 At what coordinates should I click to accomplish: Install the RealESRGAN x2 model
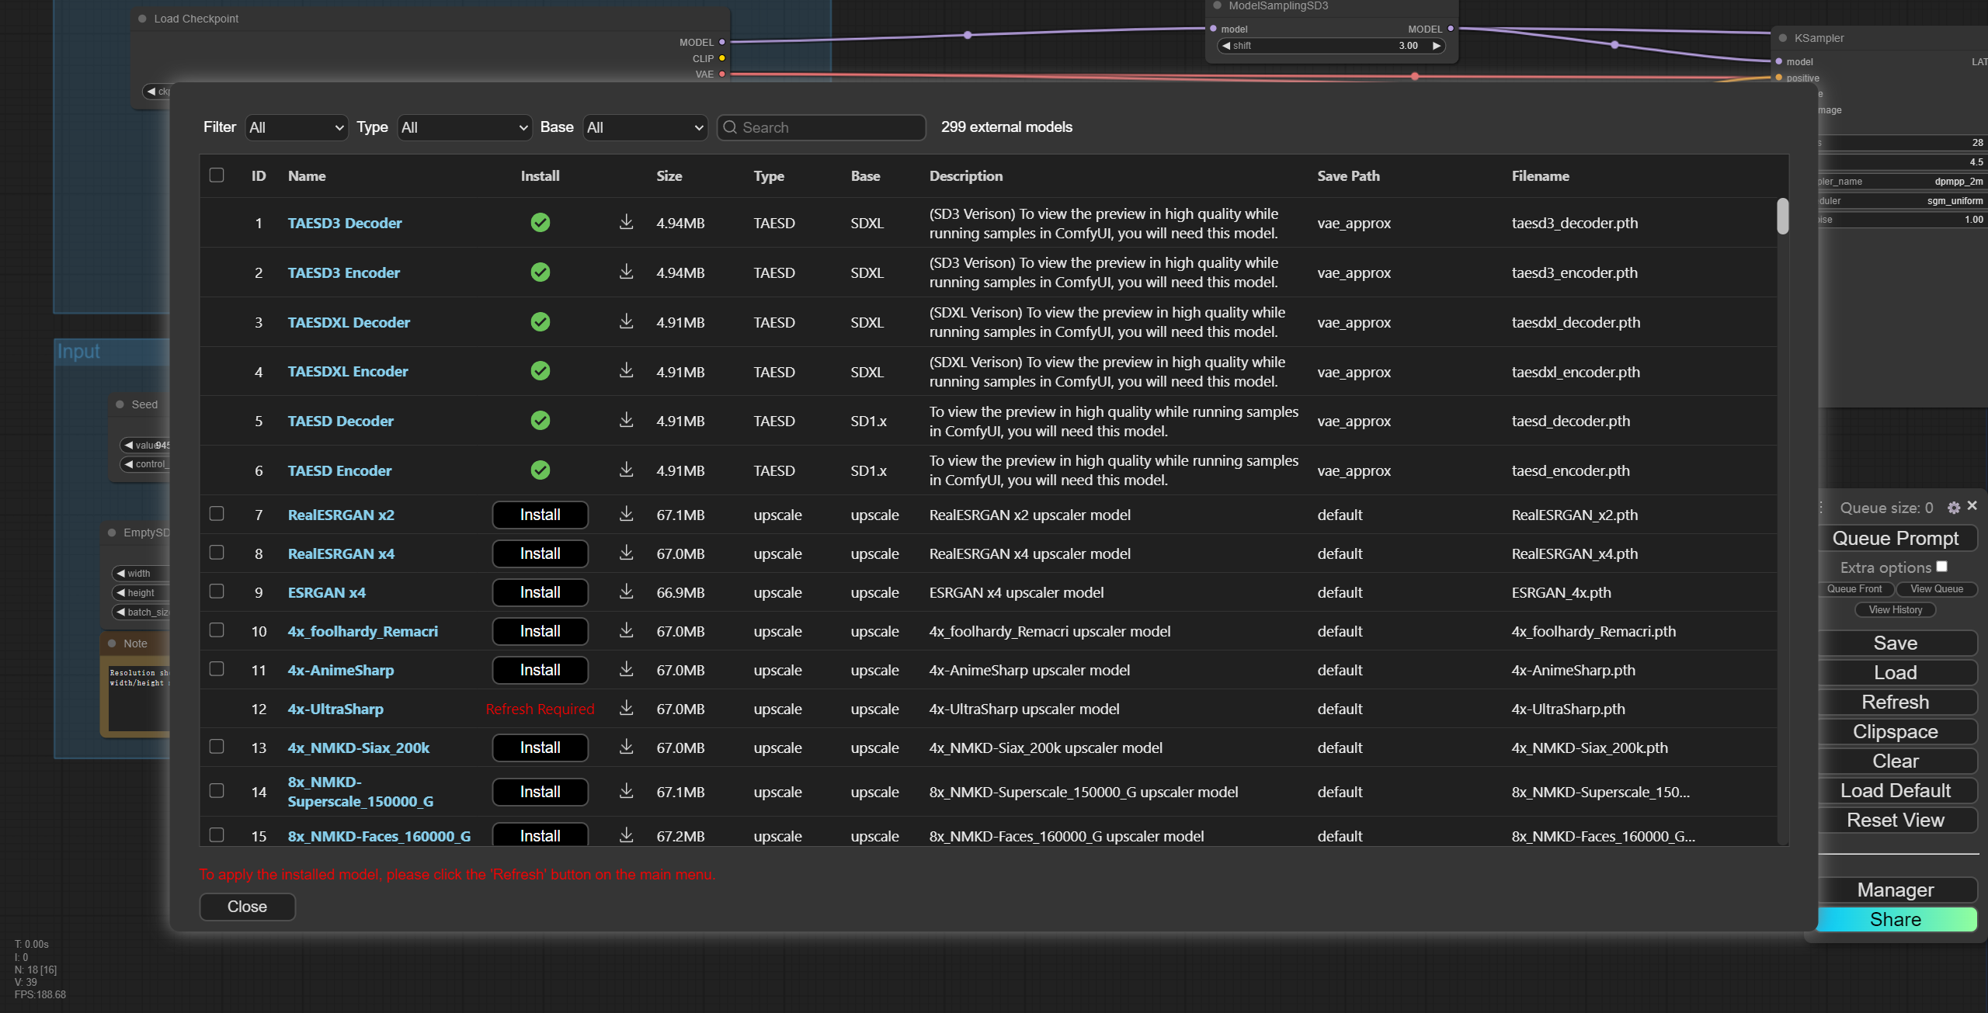[540, 515]
